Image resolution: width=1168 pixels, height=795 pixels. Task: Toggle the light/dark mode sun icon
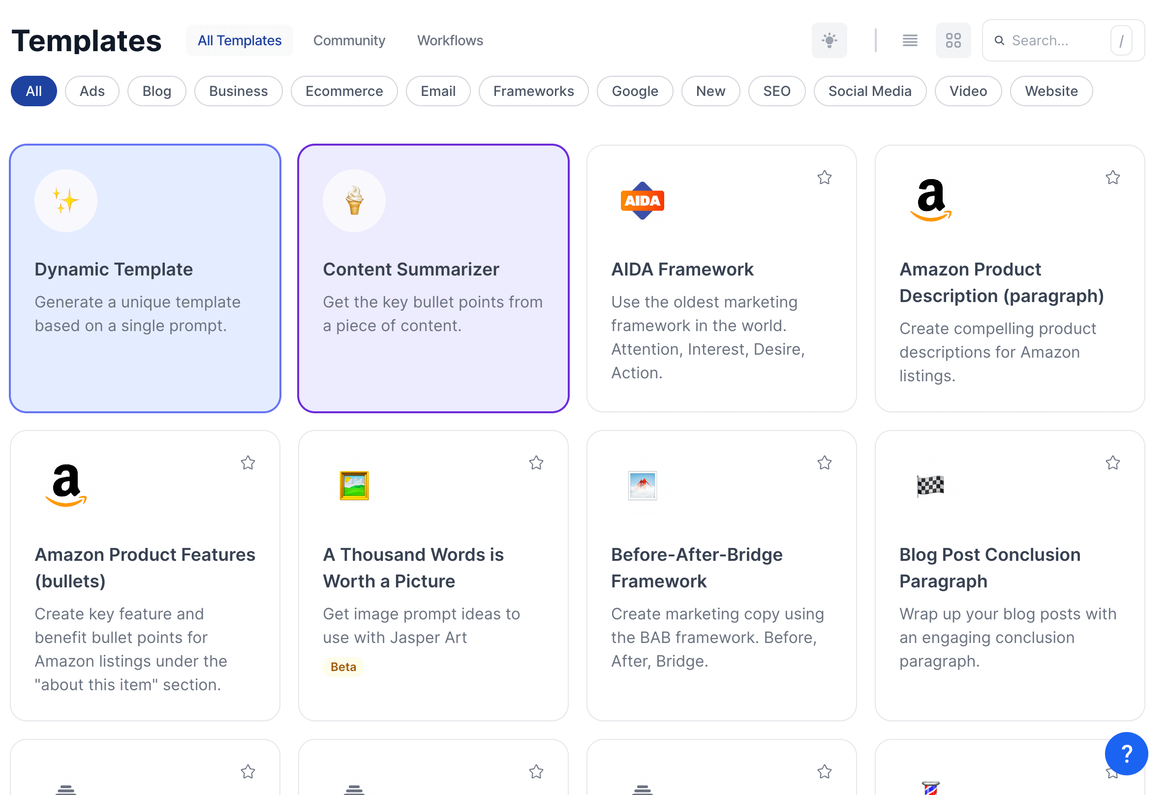point(829,41)
